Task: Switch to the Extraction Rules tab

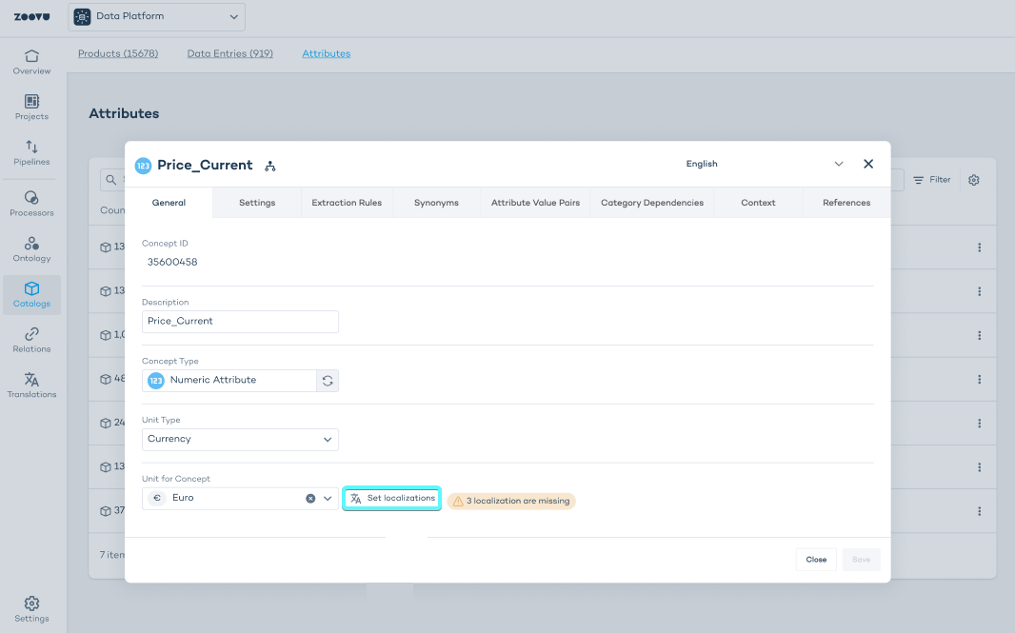Action: (x=347, y=203)
